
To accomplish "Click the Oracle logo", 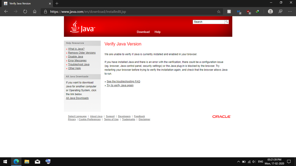I will tap(221, 117).
